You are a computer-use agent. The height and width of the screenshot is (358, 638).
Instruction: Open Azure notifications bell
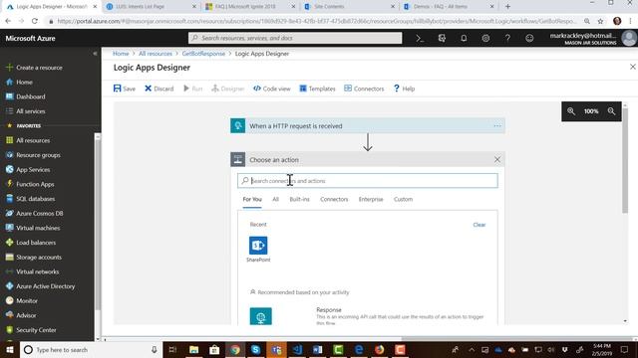point(464,38)
